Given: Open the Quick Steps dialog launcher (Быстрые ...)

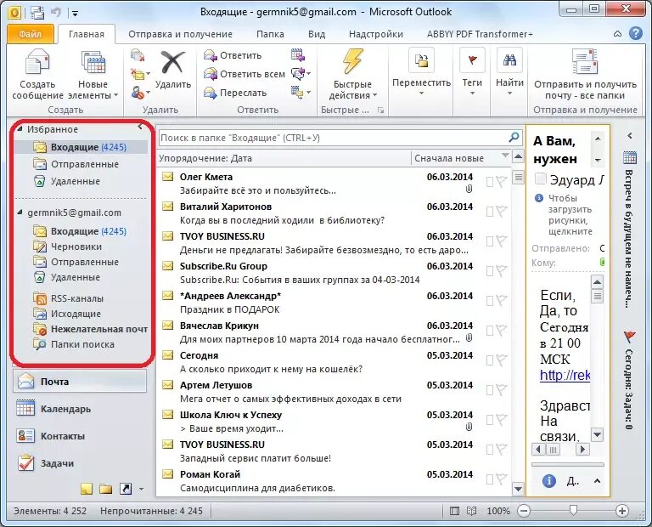Looking at the screenshot, I should click(x=380, y=110).
